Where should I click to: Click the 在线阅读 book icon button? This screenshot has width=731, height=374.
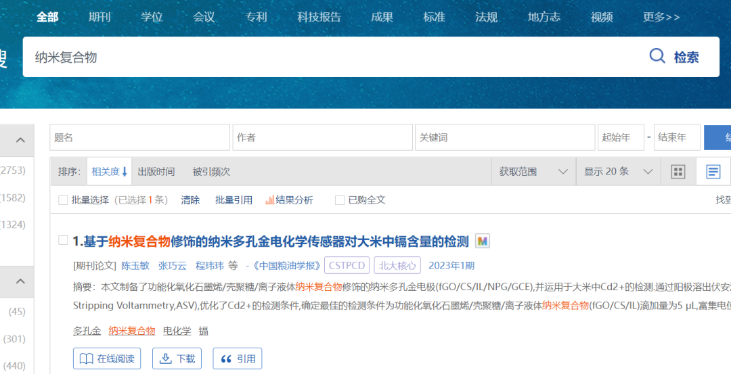click(107, 358)
